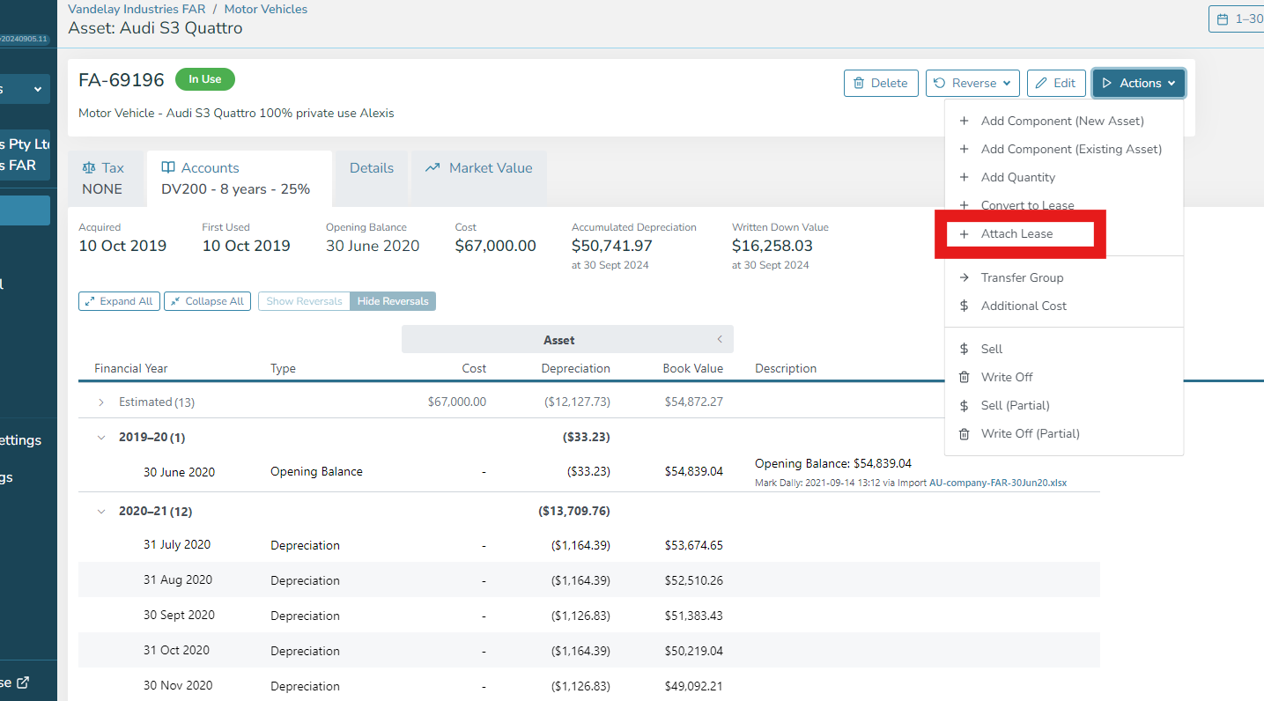Image resolution: width=1264 pixels, height=701 pixels.
Task: Click the Written Down Value $16,258.03
Action: coord(772,246)
